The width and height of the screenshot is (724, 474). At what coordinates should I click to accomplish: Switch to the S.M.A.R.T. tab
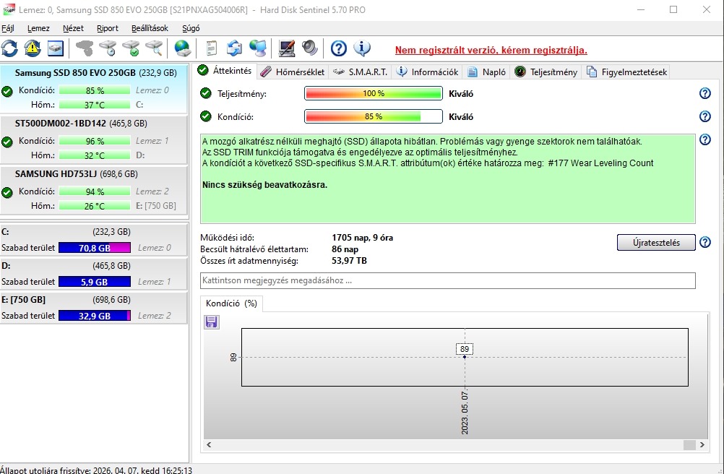point(361,72)
